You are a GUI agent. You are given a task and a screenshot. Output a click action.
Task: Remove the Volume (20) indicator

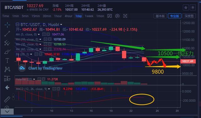(43, 79)
